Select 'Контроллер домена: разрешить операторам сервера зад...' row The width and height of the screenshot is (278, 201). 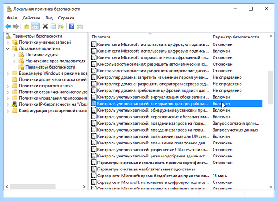pyautogui.click(x=177, y=84)
